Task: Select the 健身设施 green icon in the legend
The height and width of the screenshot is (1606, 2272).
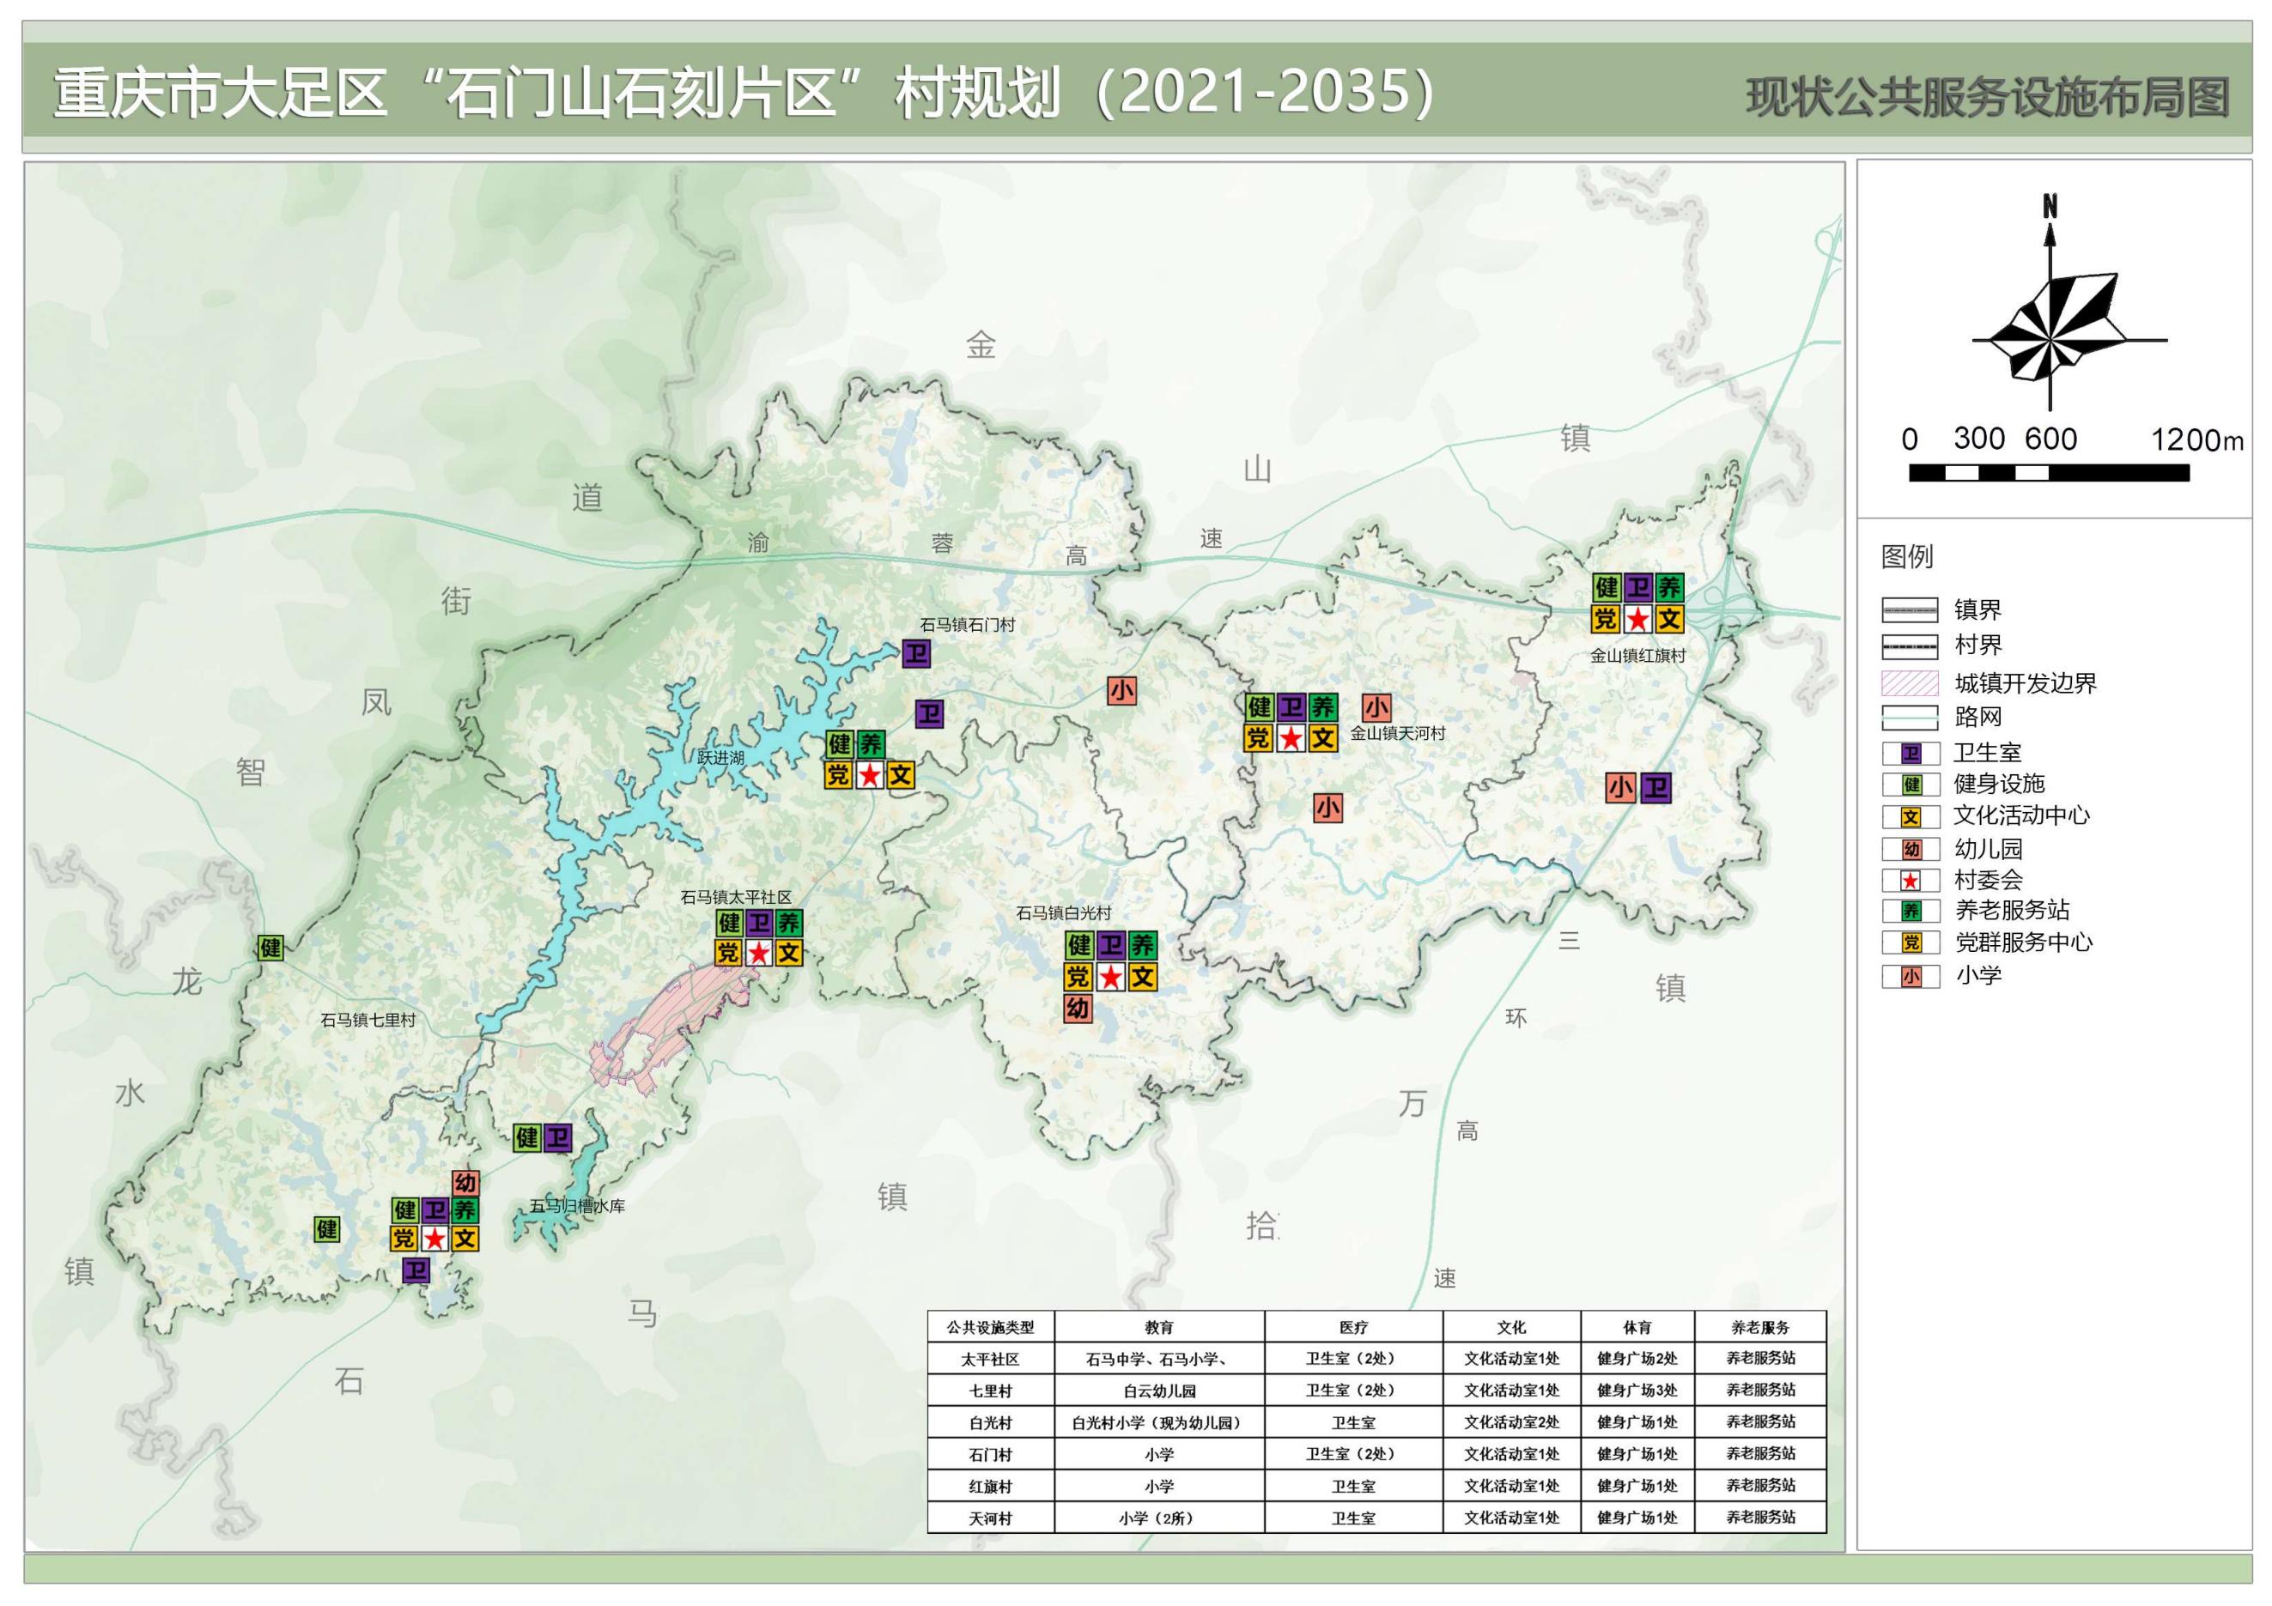Action: pyautogui.click(x=1911, y=785)
